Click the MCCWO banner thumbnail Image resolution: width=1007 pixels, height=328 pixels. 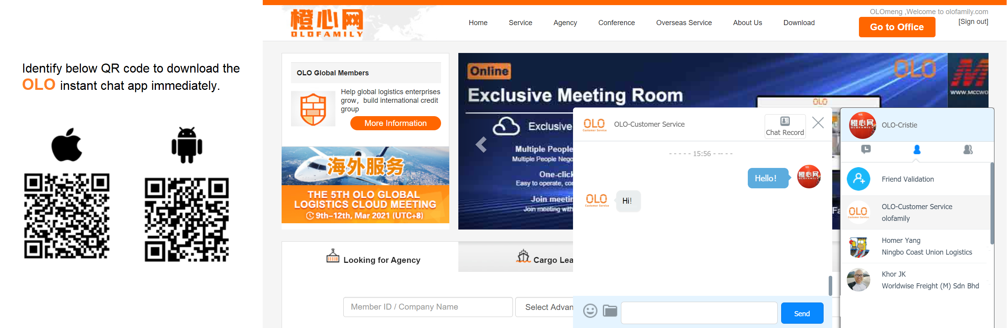[968, 80]
